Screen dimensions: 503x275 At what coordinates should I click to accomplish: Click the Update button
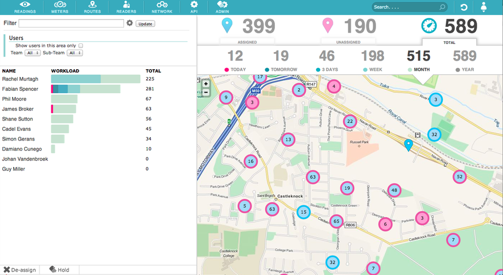pos(145,24)
